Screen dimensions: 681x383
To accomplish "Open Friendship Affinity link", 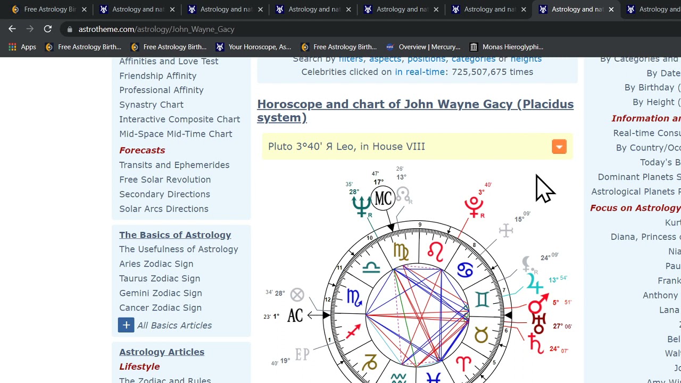I will [157, 76].
